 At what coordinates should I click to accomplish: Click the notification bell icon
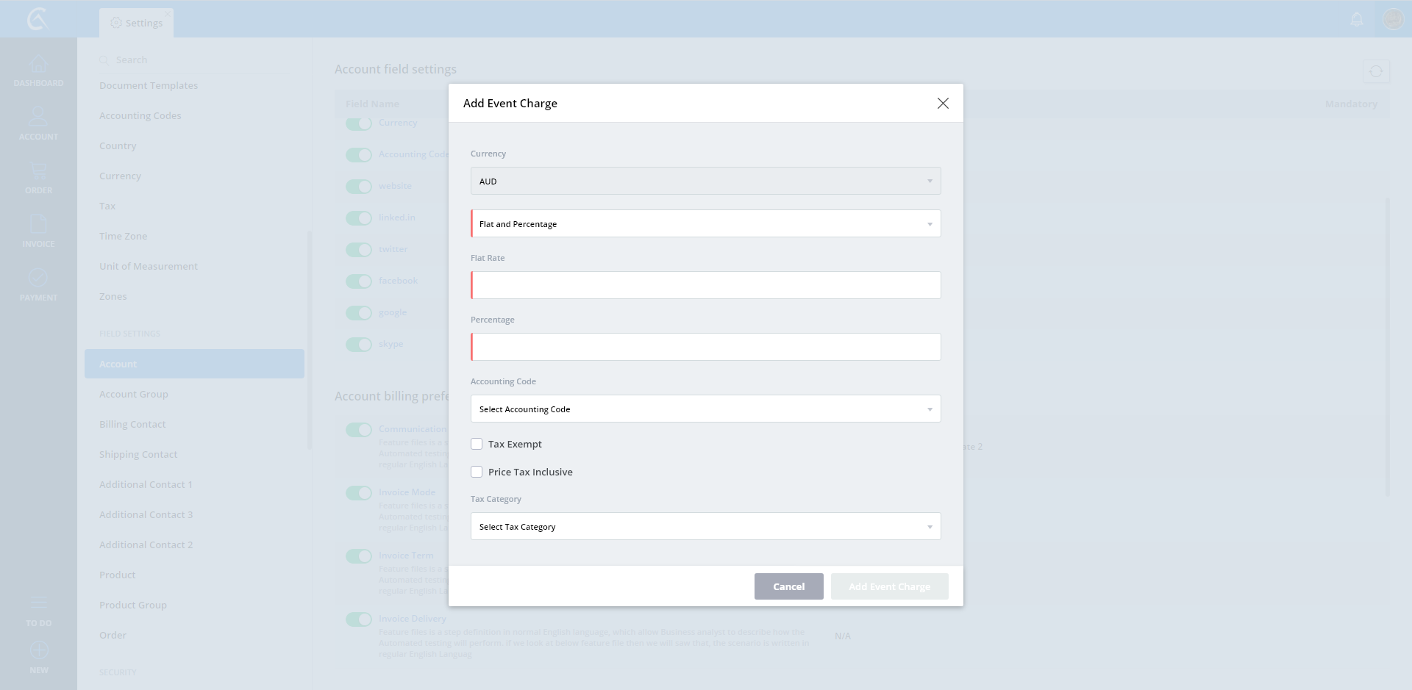click(1357, 19)
